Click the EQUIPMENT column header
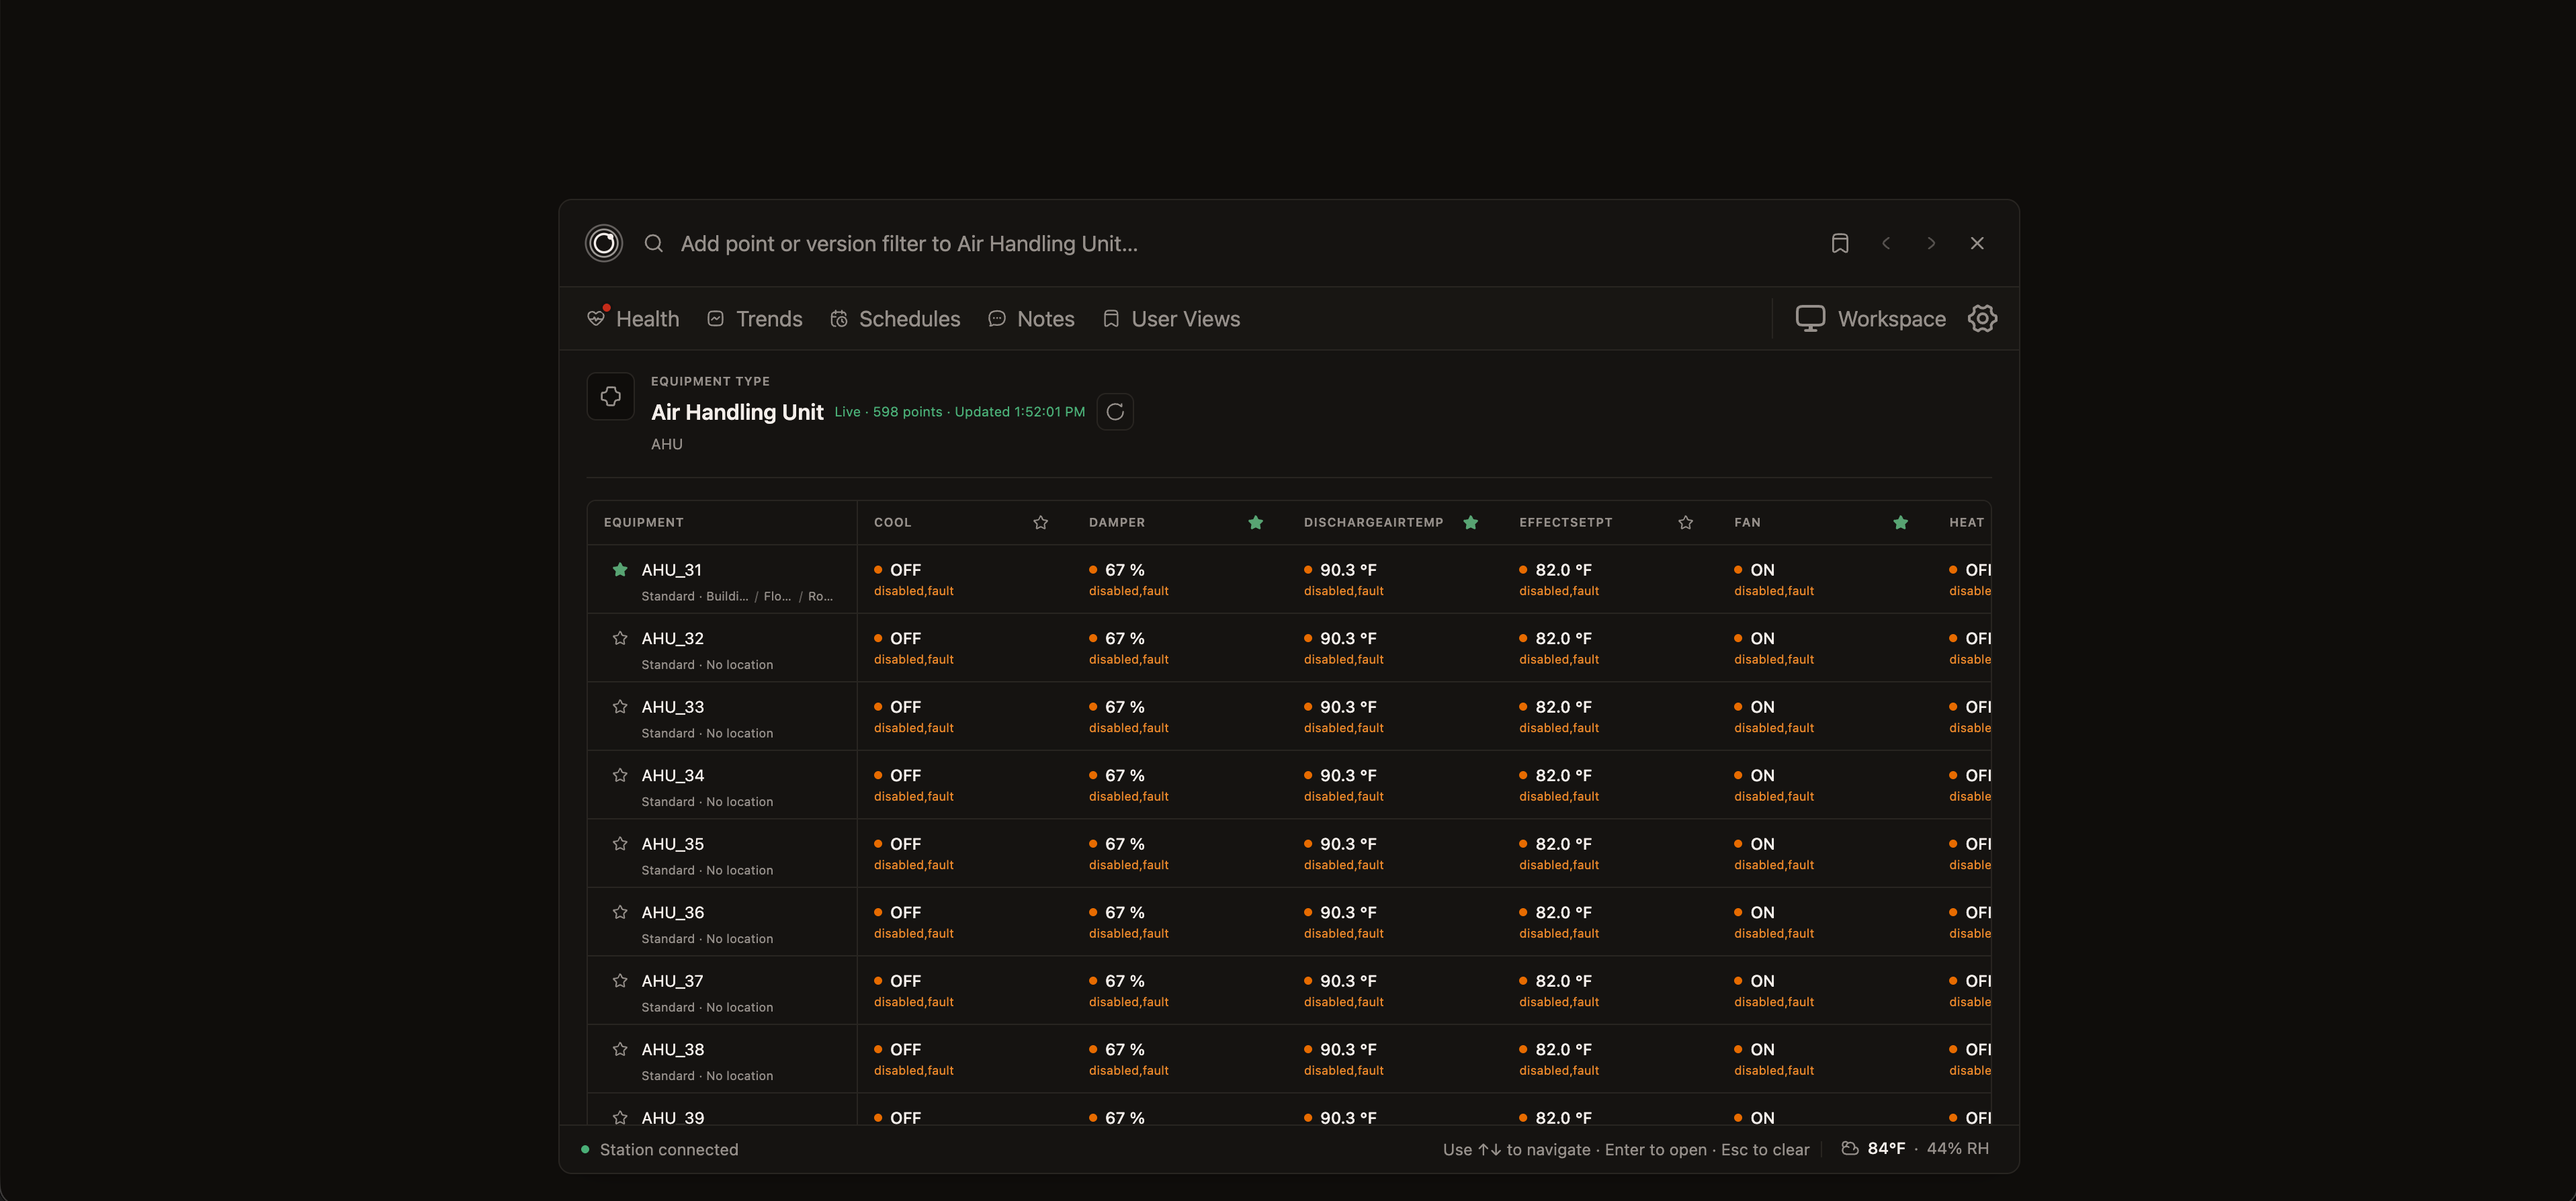The width and height of the screenshot is (2576, 1201). tap(644, 522)
